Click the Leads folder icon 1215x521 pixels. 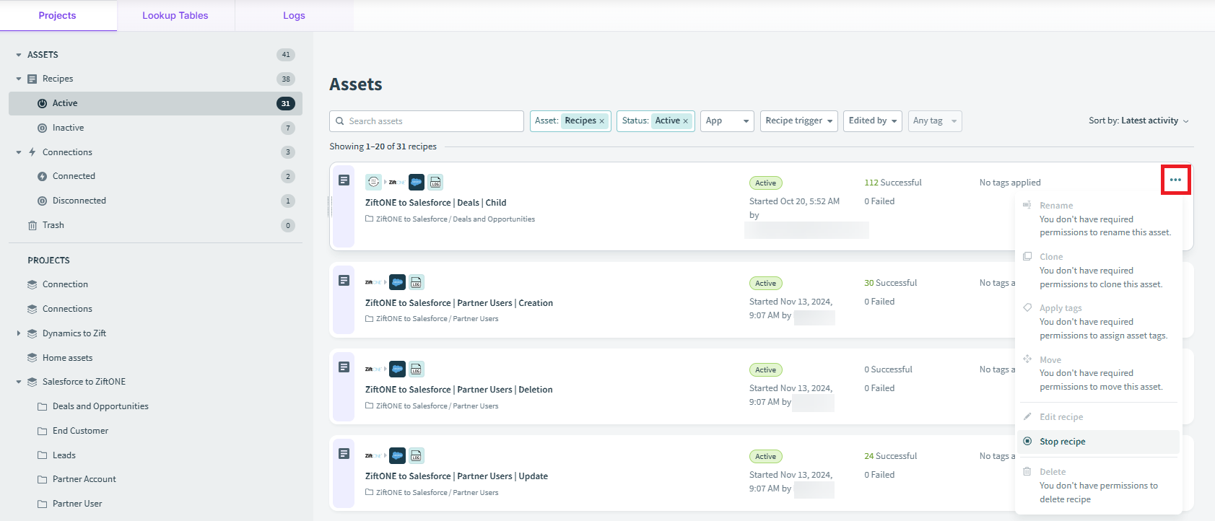click(42, 455)
